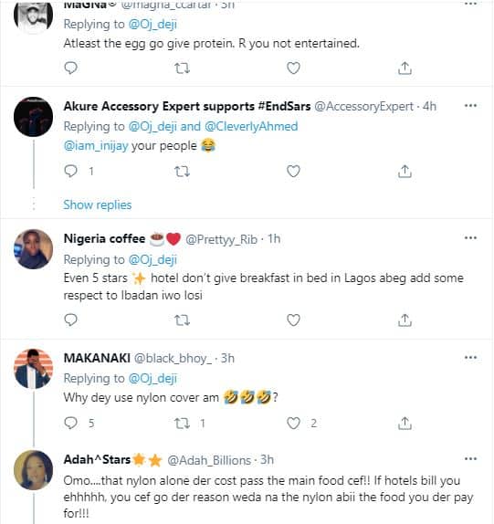Like the Akure Accessory Expert reply
The image size is (494, 524).
click(293, 172)
